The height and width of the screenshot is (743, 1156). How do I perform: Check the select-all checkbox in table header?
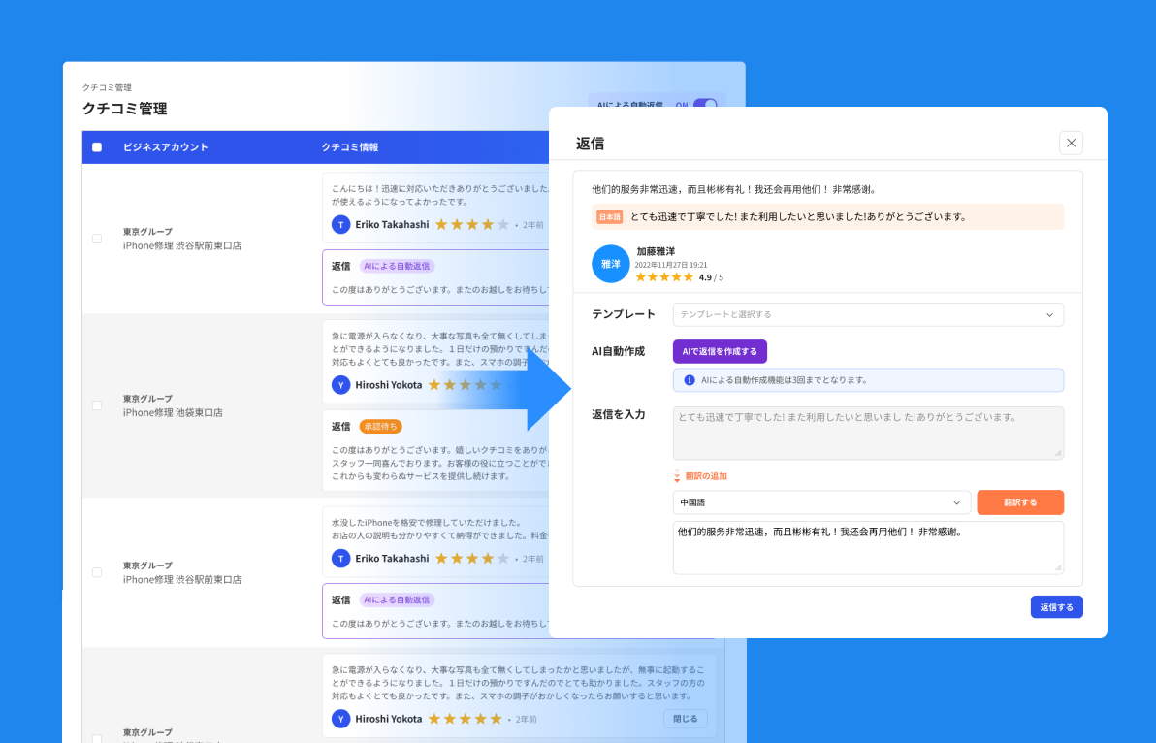(97, 147)
